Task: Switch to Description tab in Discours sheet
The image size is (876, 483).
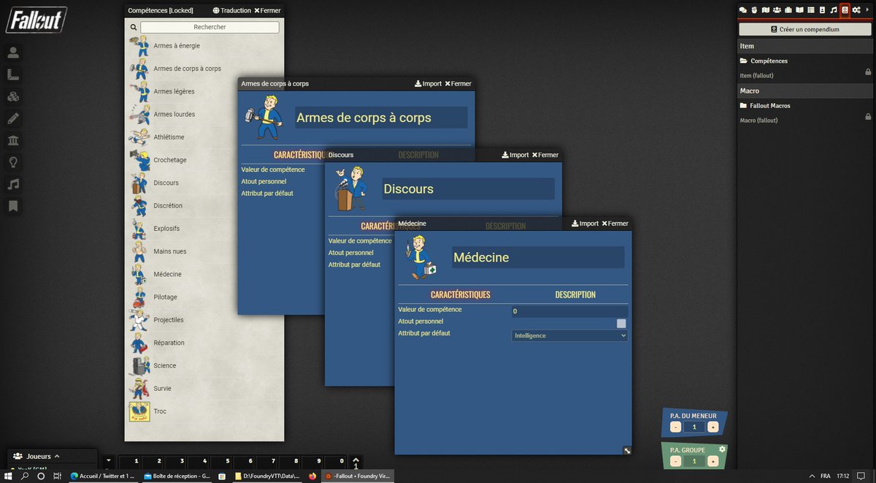Action: tap(505, 226)
